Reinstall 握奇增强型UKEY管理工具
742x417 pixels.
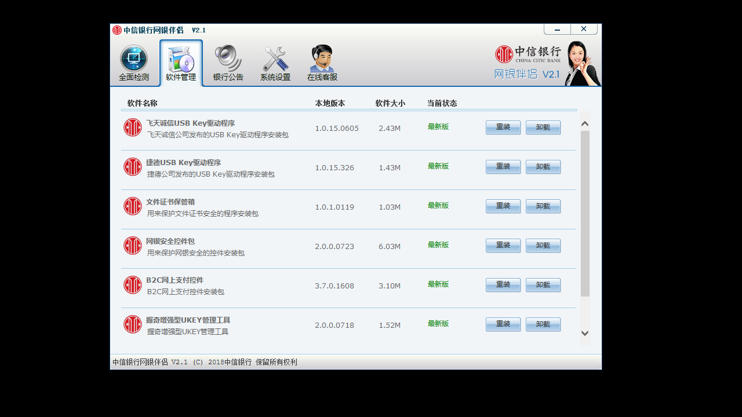click(x=502, y=324)
